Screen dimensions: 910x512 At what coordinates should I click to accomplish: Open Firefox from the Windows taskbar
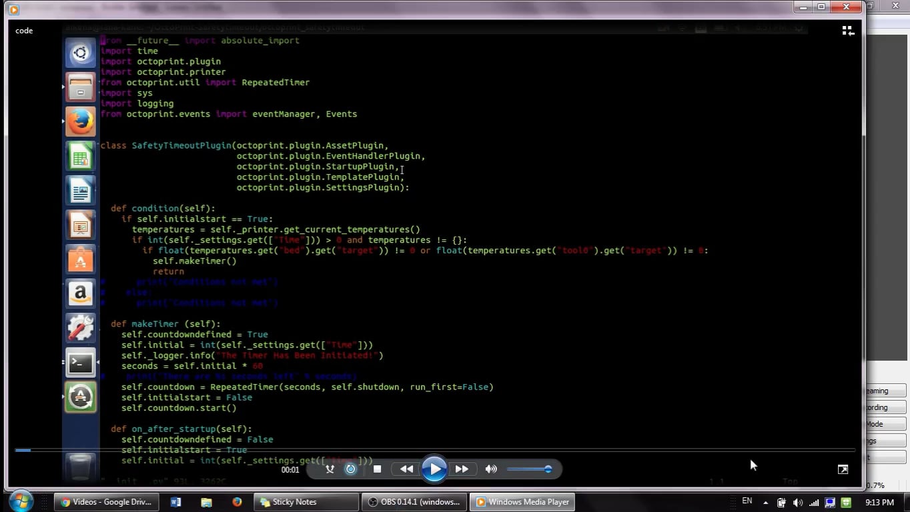coord(237,502)
